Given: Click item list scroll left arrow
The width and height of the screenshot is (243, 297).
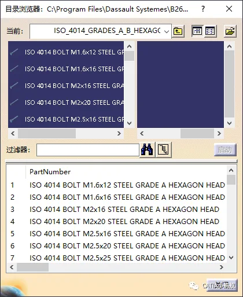Looking at the screenshot, I should click(13, 133).
